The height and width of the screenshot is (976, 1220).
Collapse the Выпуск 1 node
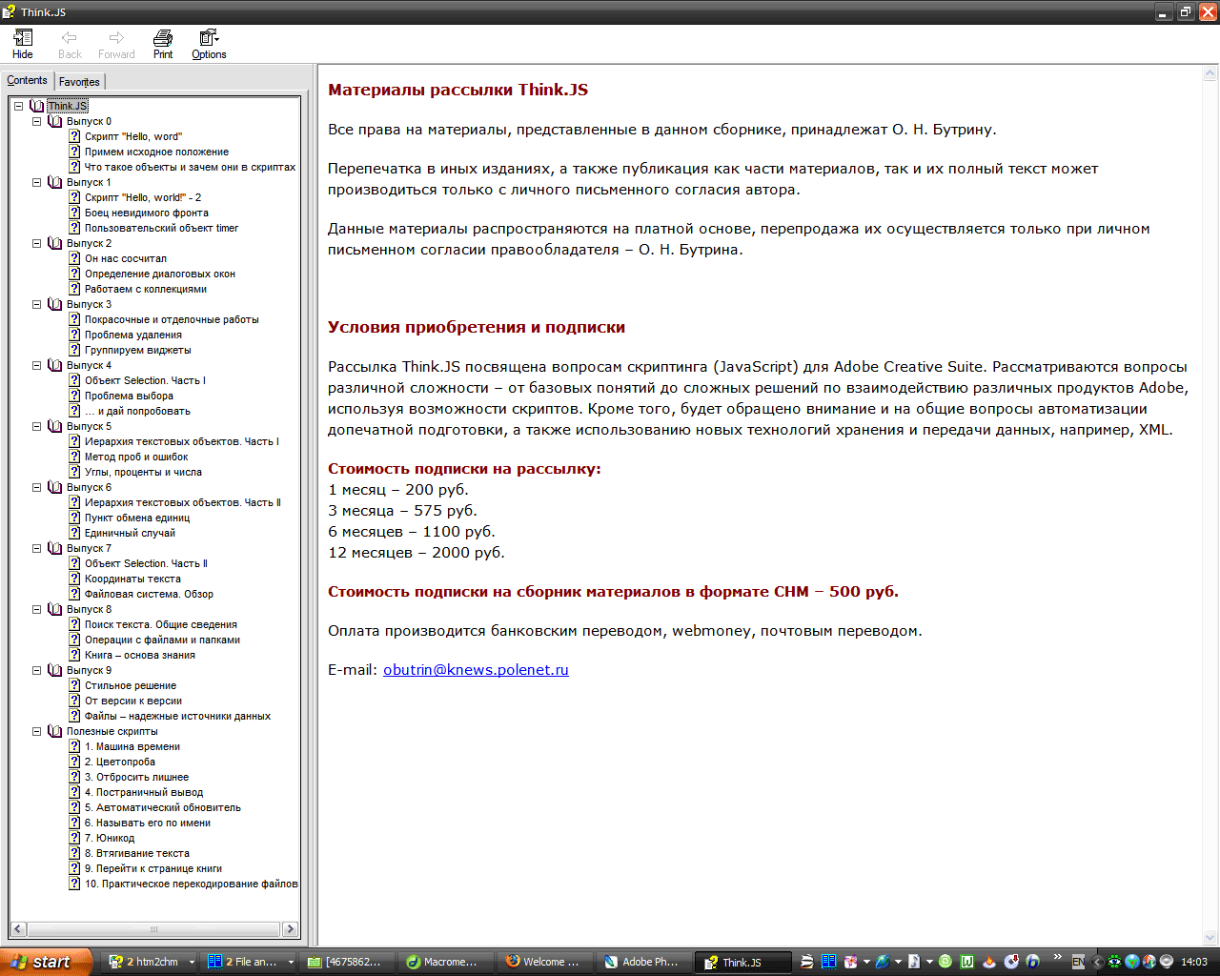tap(37, 182)
